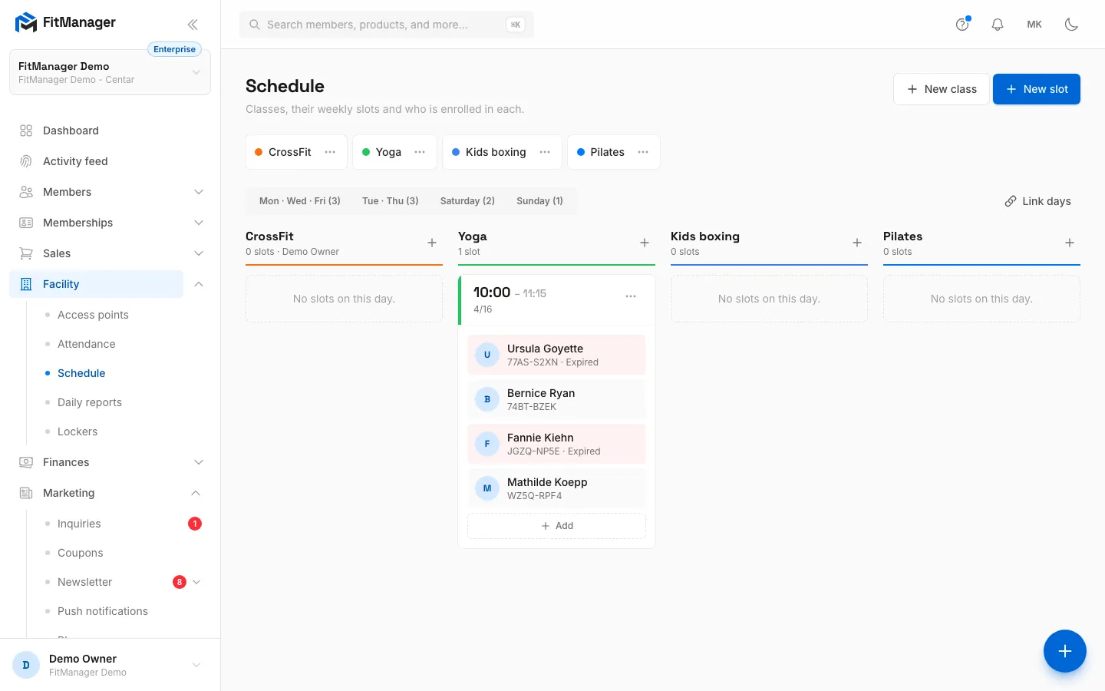Image resolution: width=1105 pixels, height=691 pixels.
Task: Click the New slot button
Action: [1037, 89]
